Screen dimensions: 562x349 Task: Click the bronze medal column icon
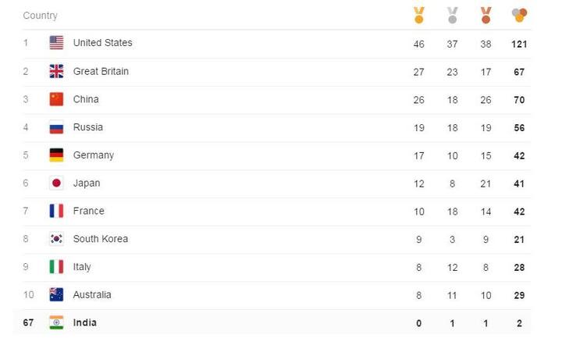coord(486,15)
